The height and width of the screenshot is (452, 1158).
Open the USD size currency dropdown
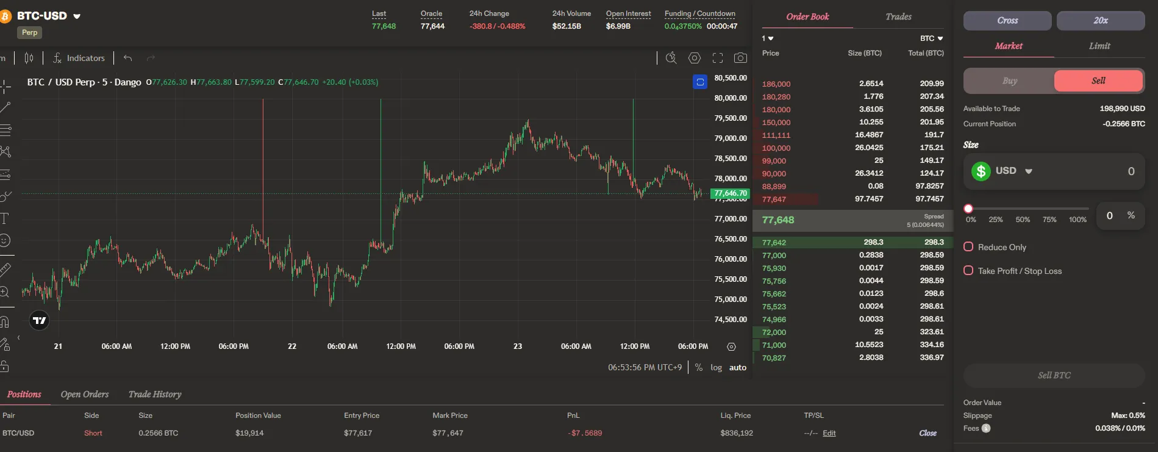point(1029,171)
